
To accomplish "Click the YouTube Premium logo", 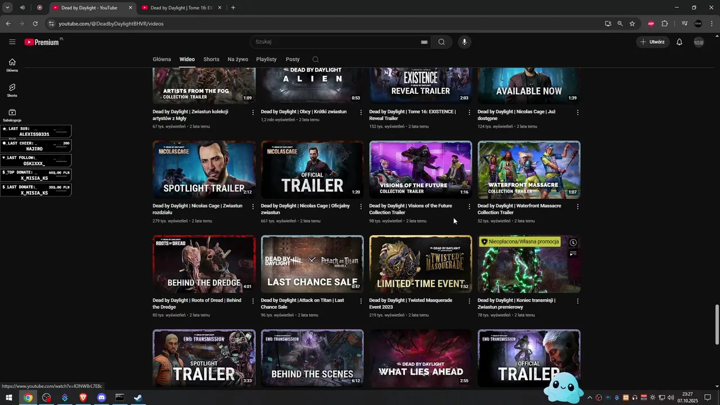I will pyautogui.click(x=42, y=42).
